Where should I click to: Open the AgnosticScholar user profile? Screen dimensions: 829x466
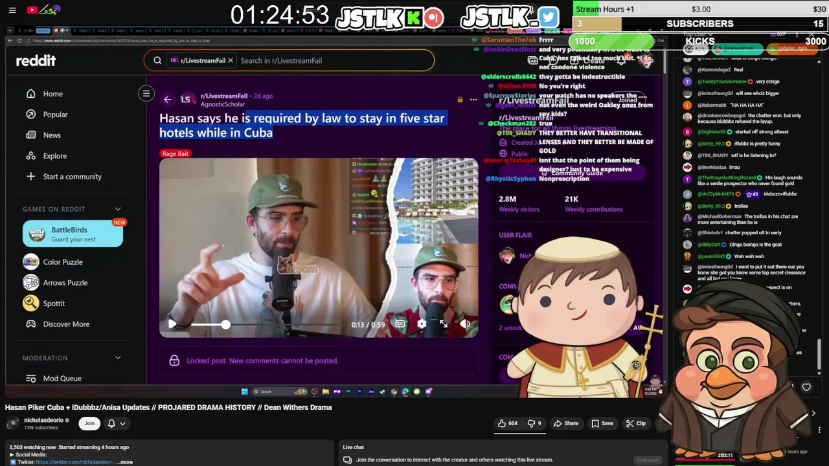point(223,104)
